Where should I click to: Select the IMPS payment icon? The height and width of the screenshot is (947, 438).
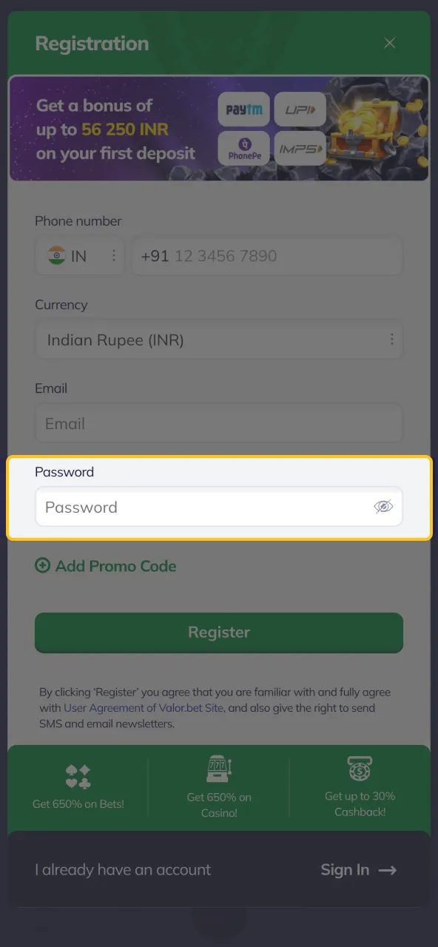pos(300,148)
